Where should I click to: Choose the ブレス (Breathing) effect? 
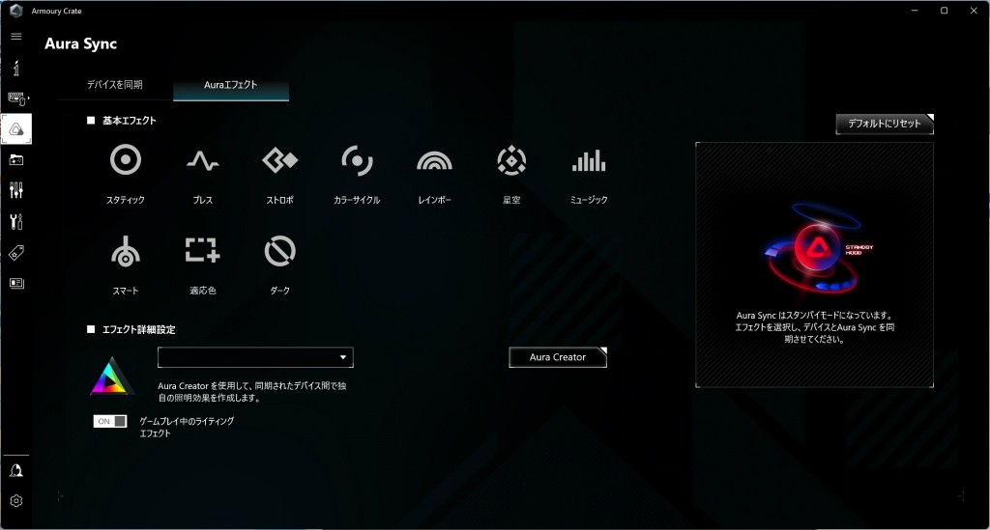point(203,161)
